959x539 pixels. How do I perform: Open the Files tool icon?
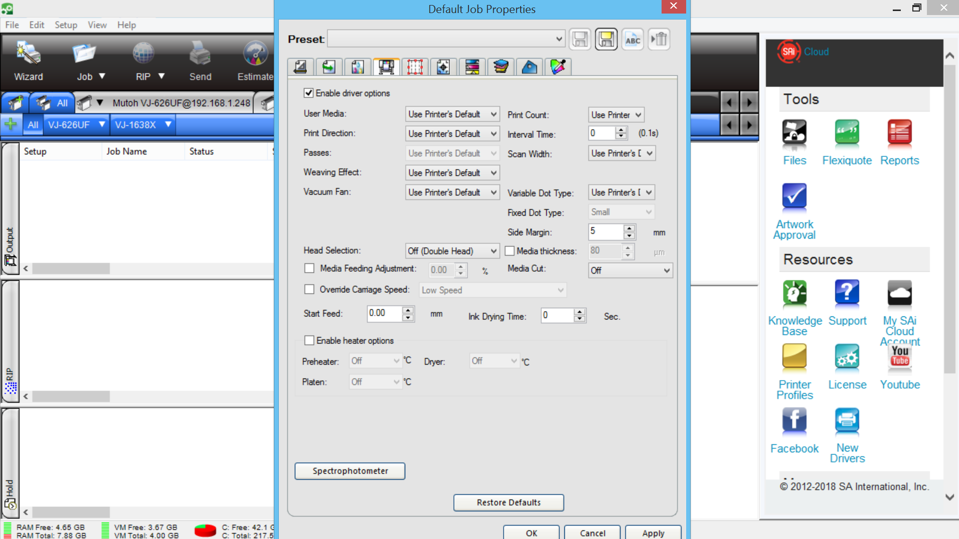pyautogui.click(x=794, y=133)
